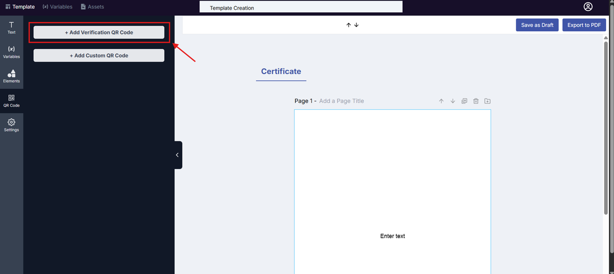Viewport: 614px width, 274px height.
Task: Click the Certificate heading text
Action: 281,72
